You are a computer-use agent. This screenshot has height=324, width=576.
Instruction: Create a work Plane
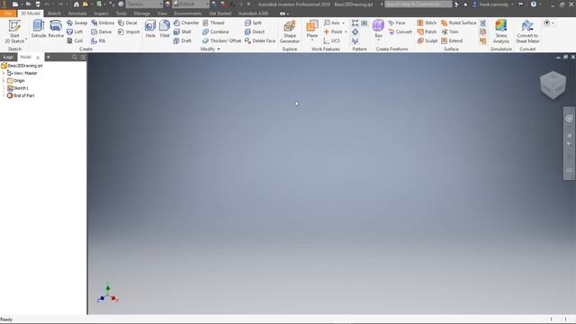point(312,29)
